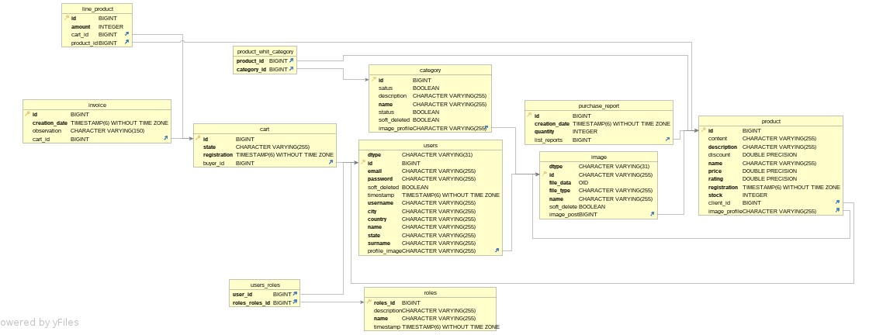Click foreign key arrow on users profile_image row
The height and width of the screenshot is (335, 876).
[497, 250]
